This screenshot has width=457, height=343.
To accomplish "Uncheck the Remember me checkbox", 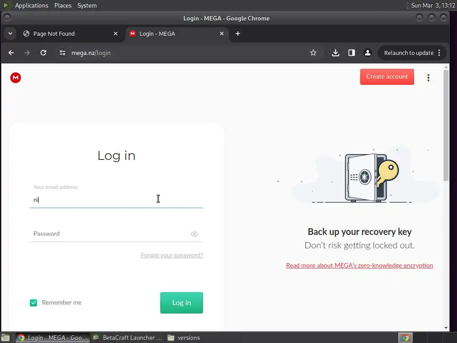I will (33, 303).
